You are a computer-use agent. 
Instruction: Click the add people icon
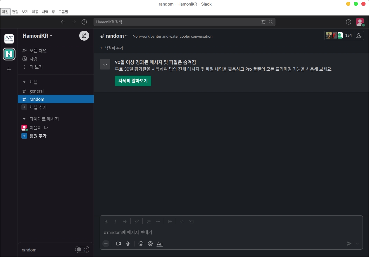point(359,36)
